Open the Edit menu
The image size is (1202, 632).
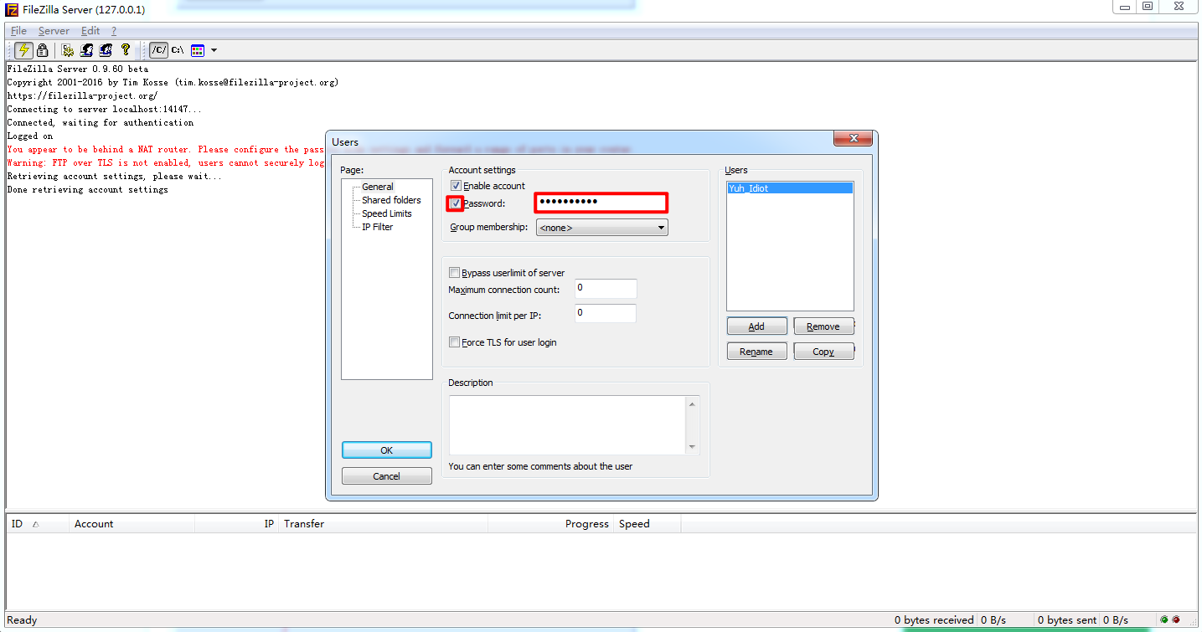[90, 31]
